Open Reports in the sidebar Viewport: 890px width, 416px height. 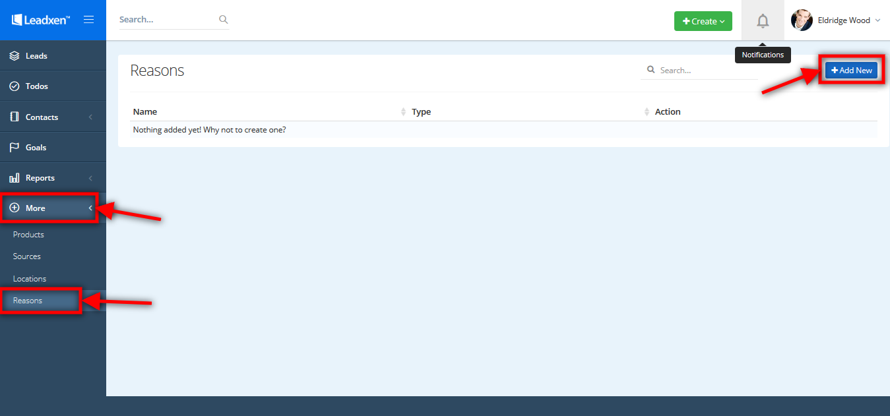click(x=53, y=178)
